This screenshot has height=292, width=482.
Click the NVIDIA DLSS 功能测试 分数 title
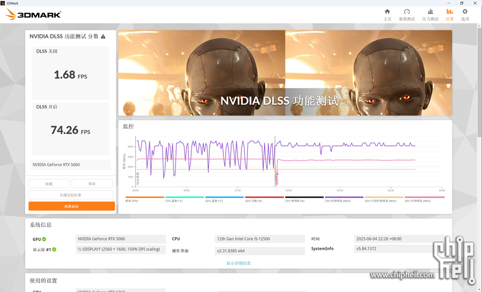[64, 36]
